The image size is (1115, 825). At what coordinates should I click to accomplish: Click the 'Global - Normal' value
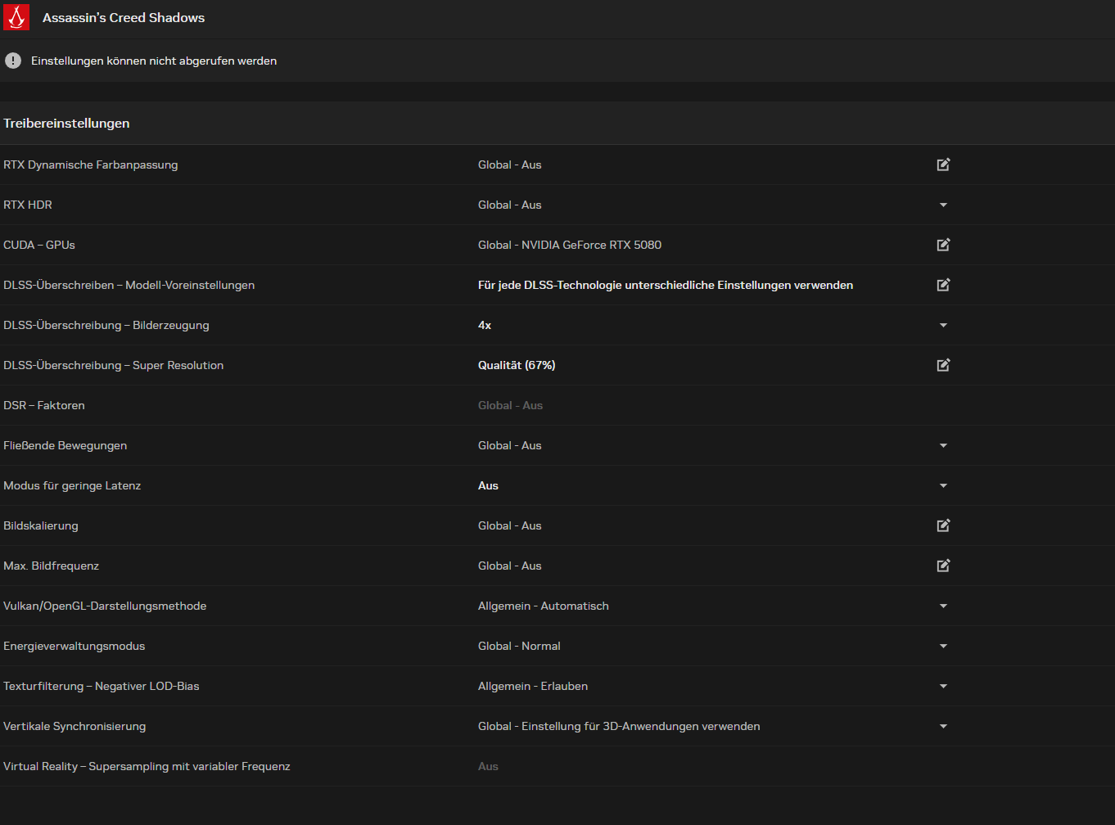coord(519,646)
